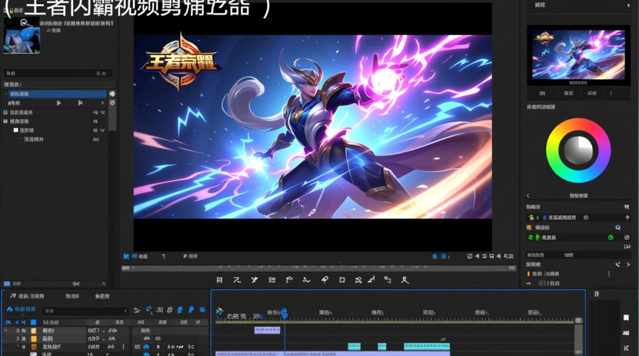Select the blue clip thumbnail in the upper-left panel
The image size is (639, 356).
pos(22,35)
